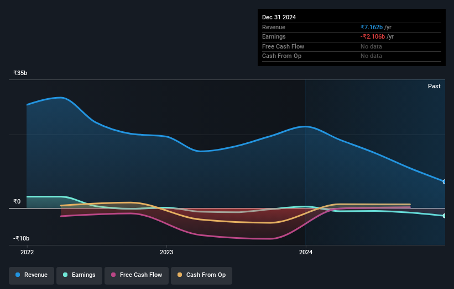
Task: Click the 2023 x-axis label
Action: (x=166, y=252)
